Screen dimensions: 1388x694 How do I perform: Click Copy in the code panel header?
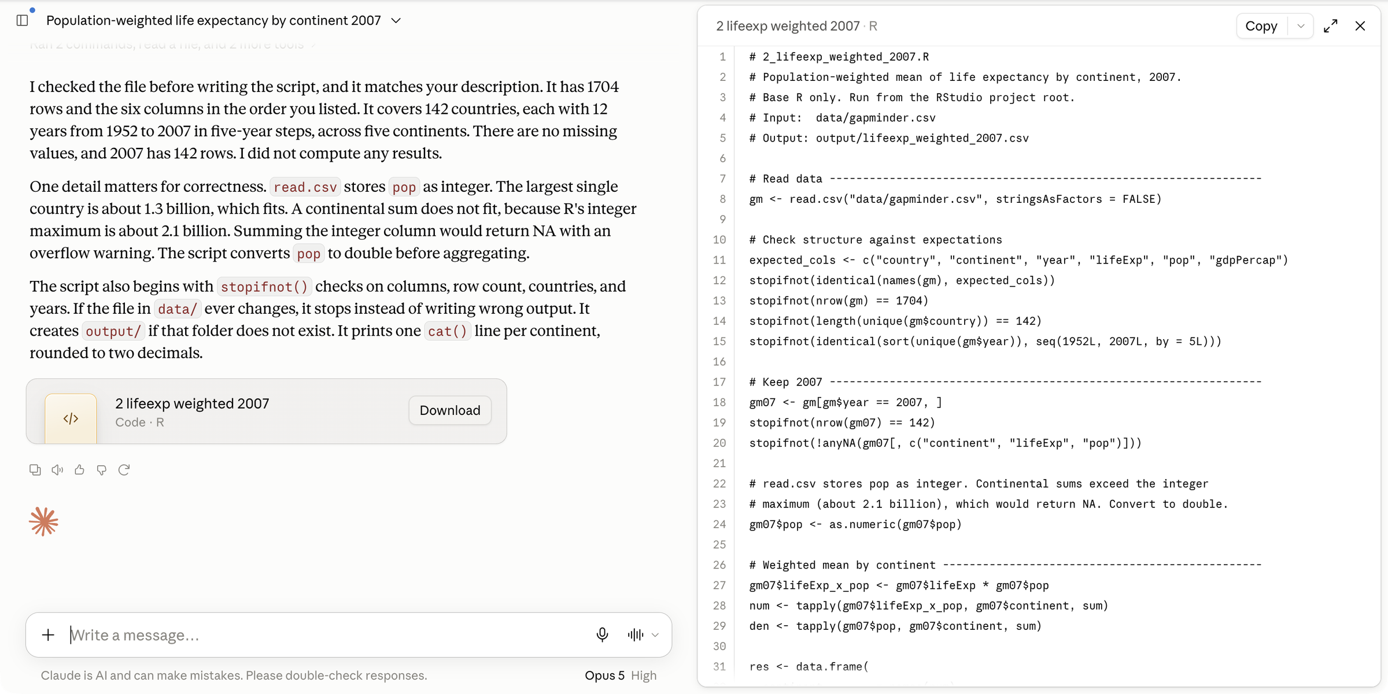click(1261, 26)
